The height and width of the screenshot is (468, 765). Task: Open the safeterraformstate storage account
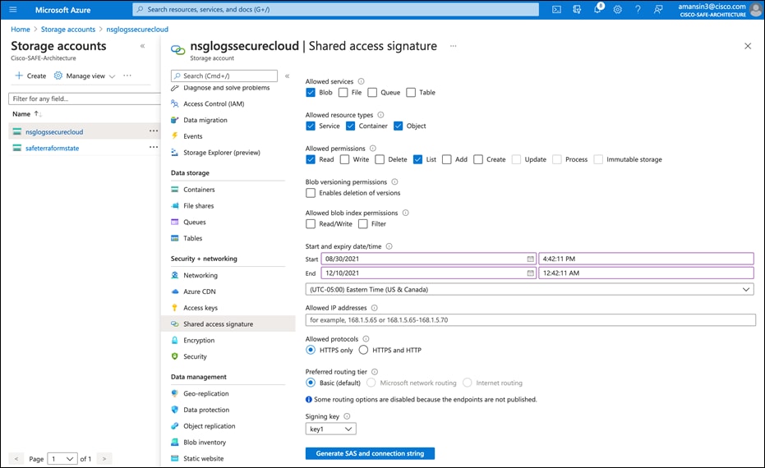(x=53, y=148)
